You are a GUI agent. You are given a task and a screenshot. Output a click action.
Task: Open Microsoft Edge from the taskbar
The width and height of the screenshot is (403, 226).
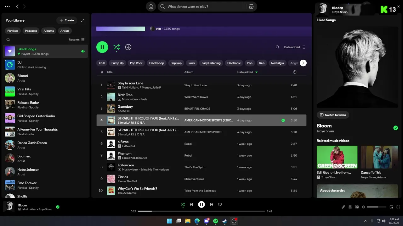pos(197,221)
